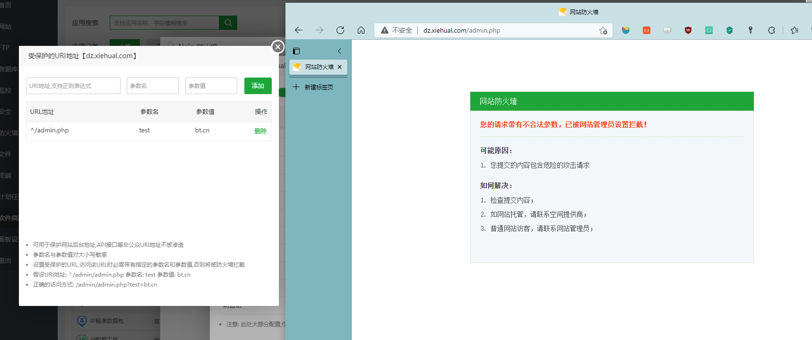The width and height of the screenshot is (812, 340).
Task: Reload the browser page
Action: coord(340,30)
